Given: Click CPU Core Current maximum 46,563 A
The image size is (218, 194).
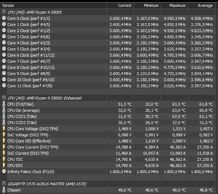Looking at the screenshot, I should click(178, 147).
